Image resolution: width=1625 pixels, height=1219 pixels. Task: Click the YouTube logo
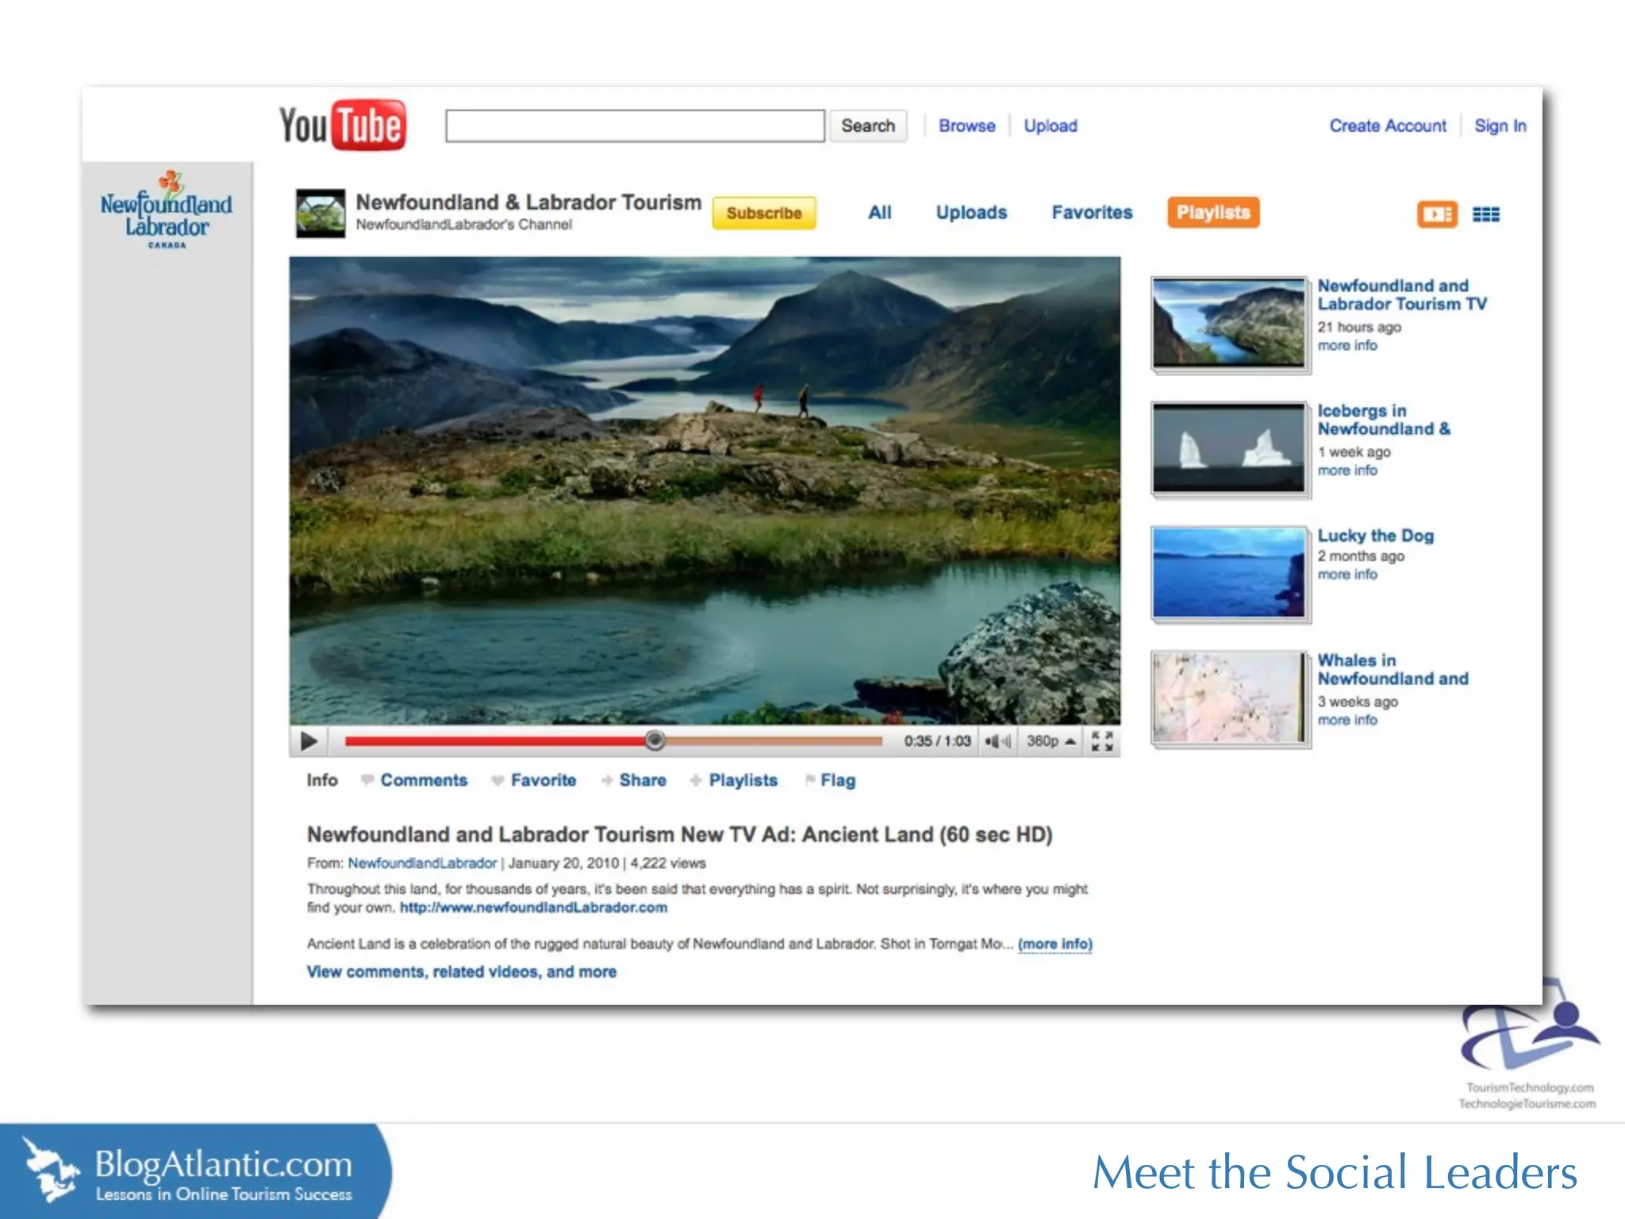tap(343, 125)
